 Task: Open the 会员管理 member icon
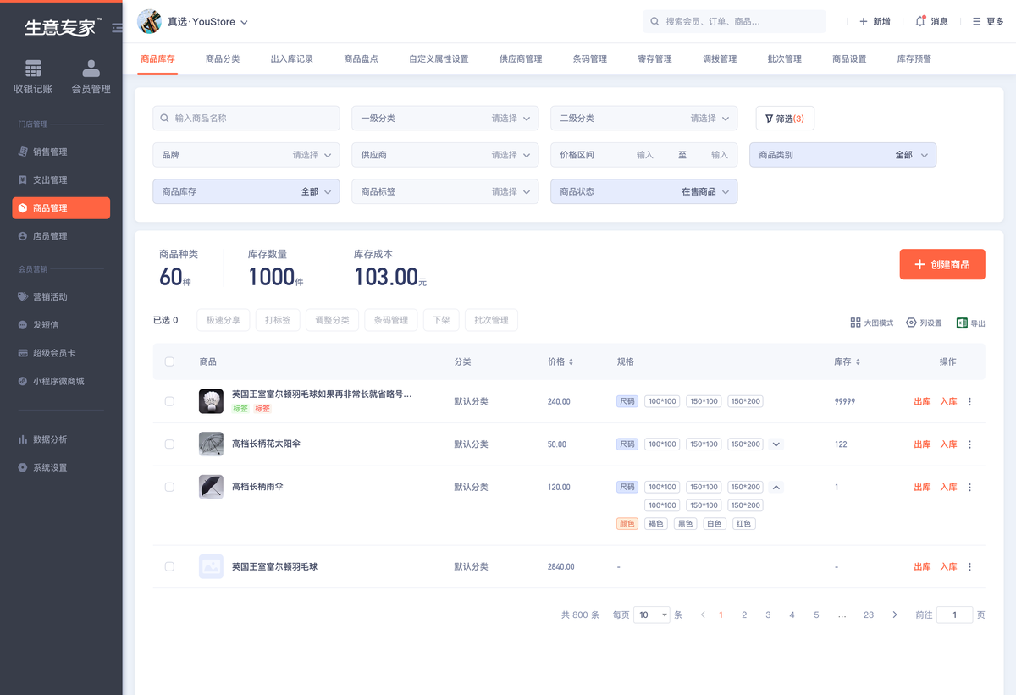pos(91,69)
